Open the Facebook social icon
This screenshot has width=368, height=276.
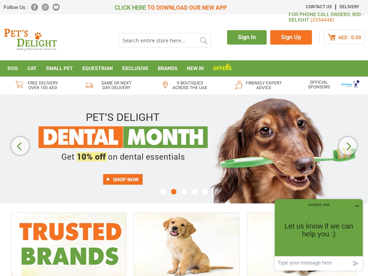pyautogui.click(x=34, y=7)
